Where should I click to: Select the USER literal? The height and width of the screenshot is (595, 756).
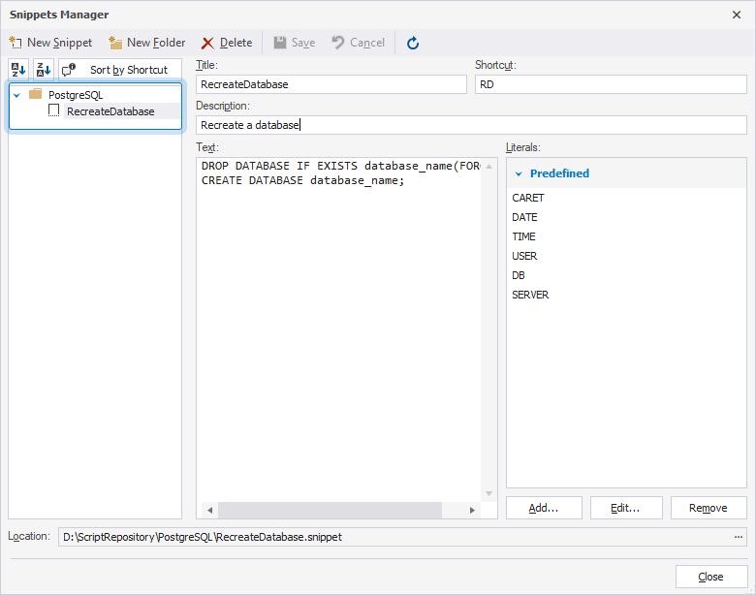(x=524, y=256)
